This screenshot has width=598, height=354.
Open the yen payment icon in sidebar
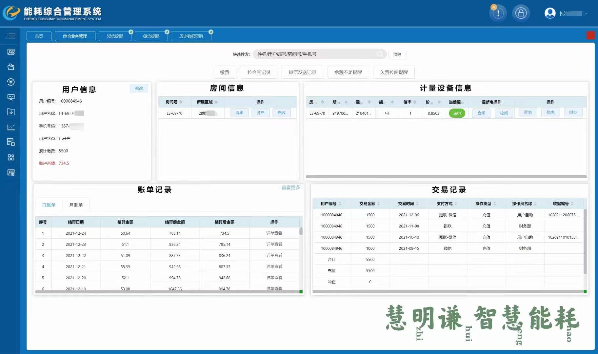(x=11, y=82)
